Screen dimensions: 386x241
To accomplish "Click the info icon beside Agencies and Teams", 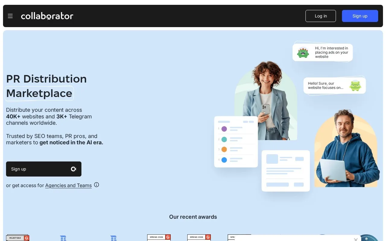I will coord(96,185).
